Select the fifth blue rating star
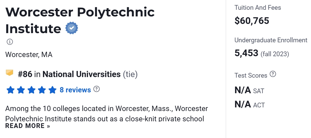 pos(52,90)
